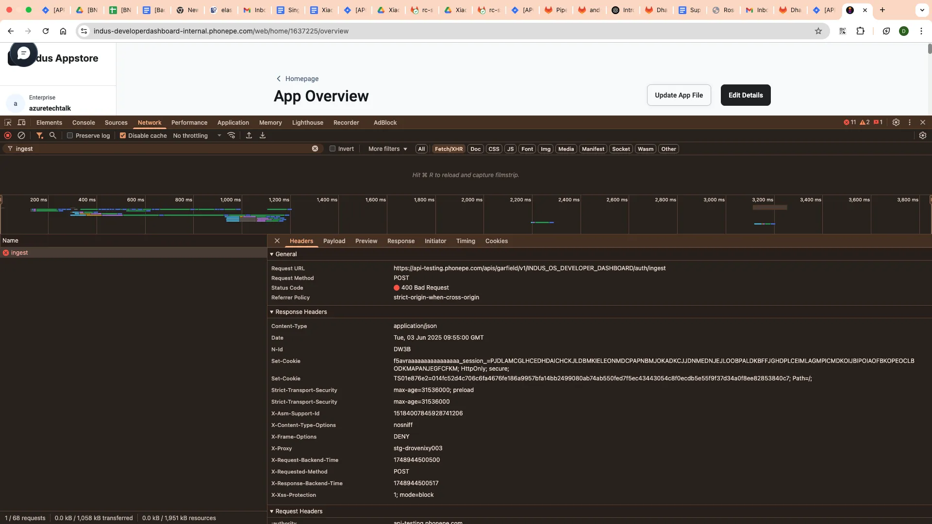This screenshot has height=524, width=932.
Task: Focus the network filter input field
Action: tap(163, 149)
